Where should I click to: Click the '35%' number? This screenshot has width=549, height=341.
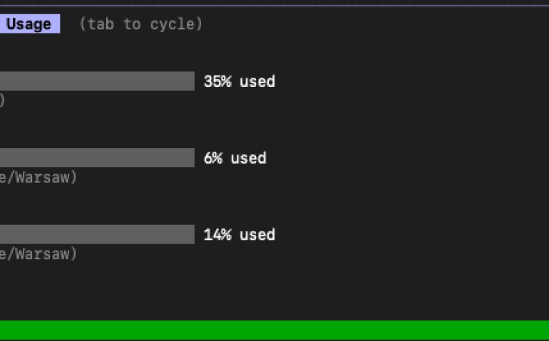tap(217, 81)
